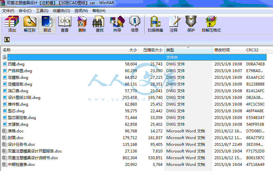Open the 收藏夹(O) menu

click(61, 11)
